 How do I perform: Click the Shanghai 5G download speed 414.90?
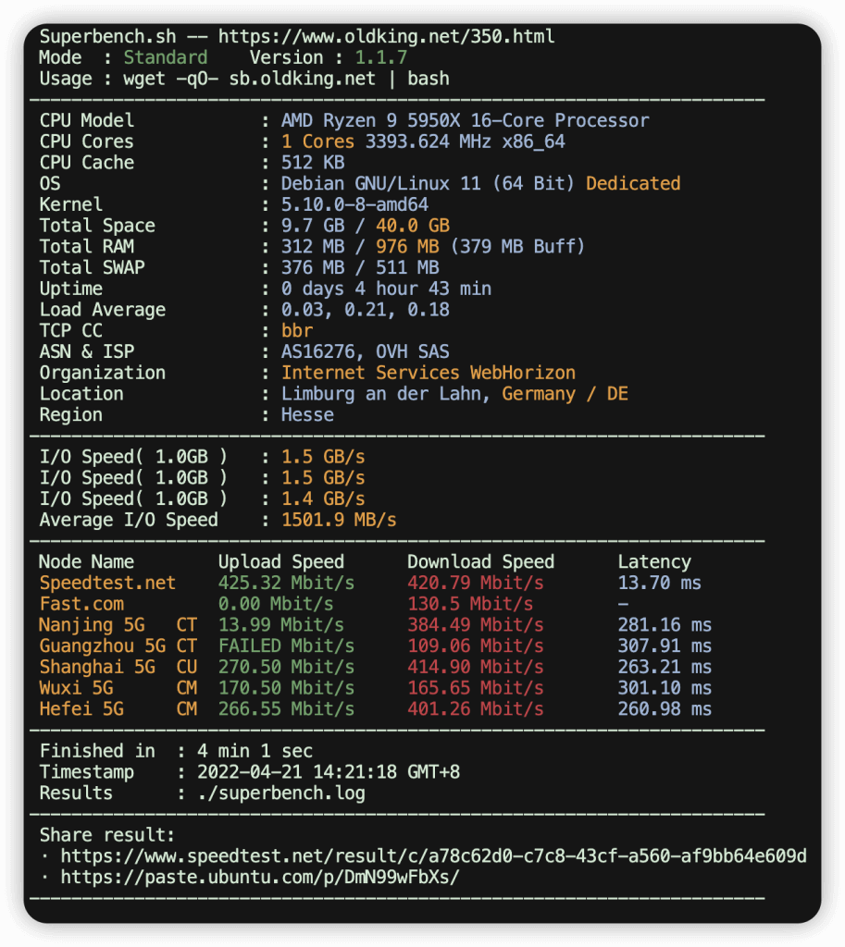click(475, 667)
